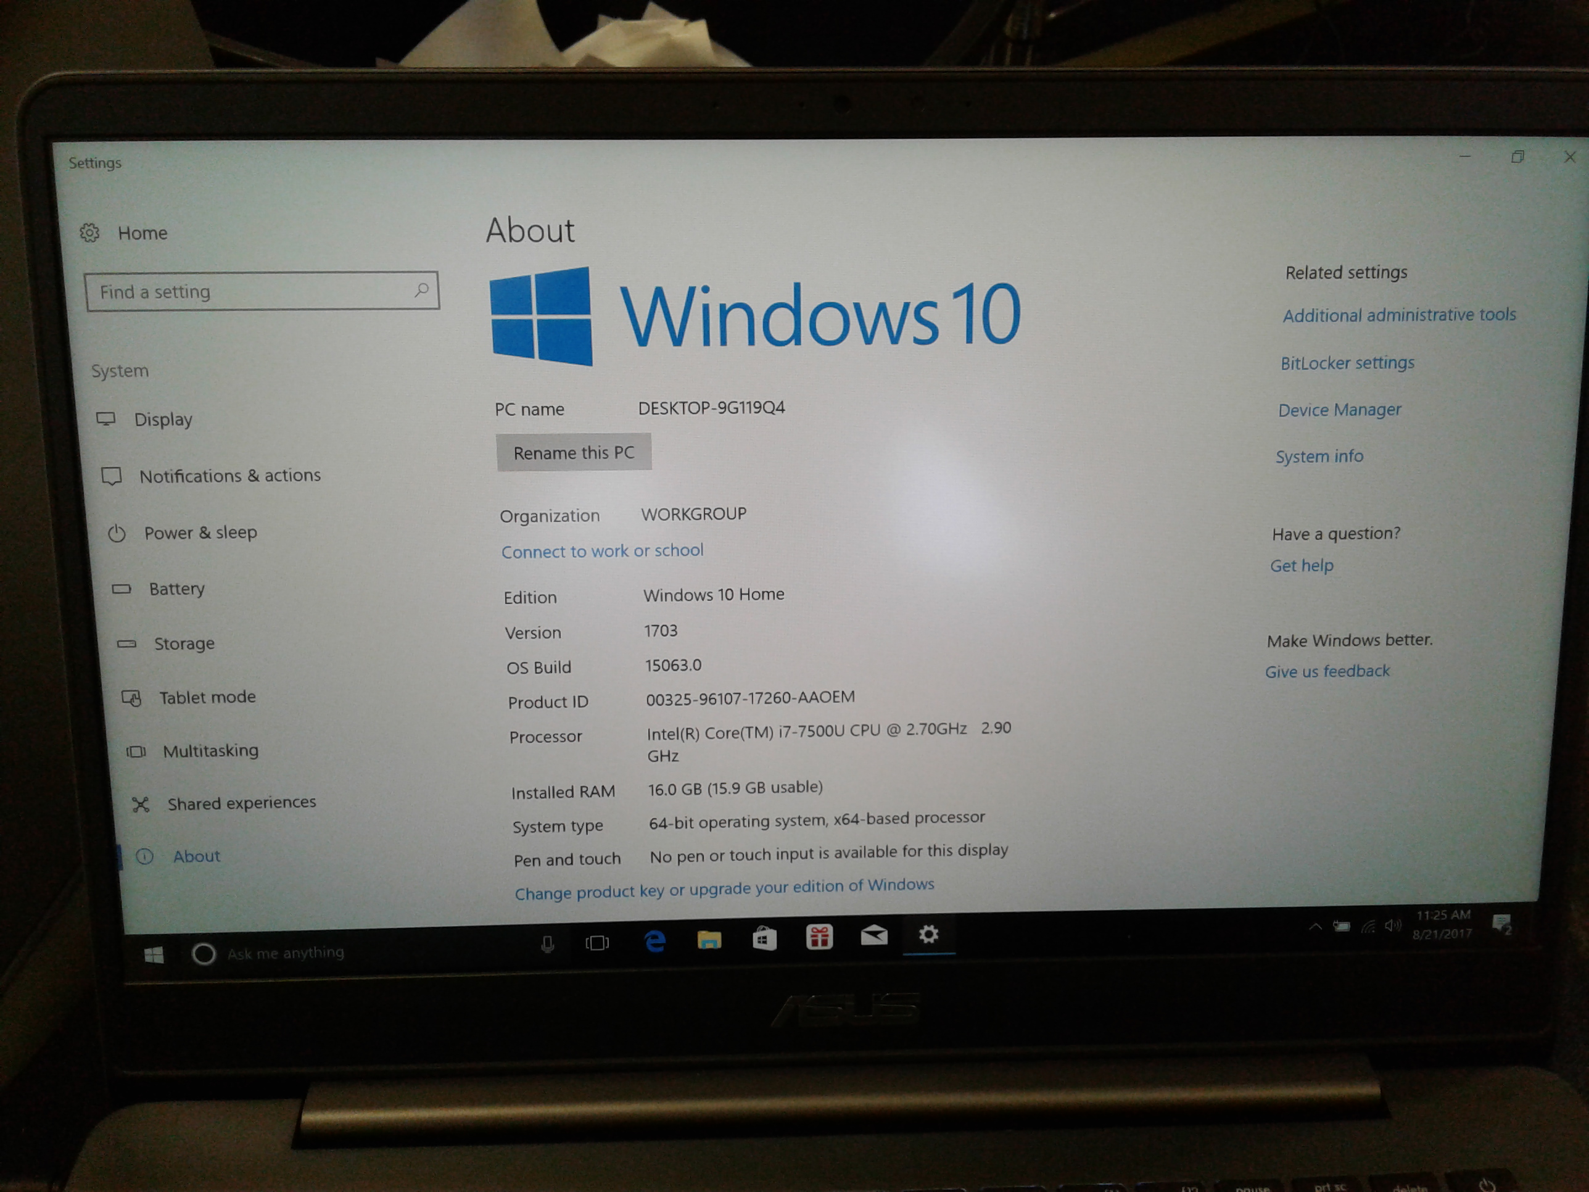Open Power & sleep settings

tap(200, 532)
